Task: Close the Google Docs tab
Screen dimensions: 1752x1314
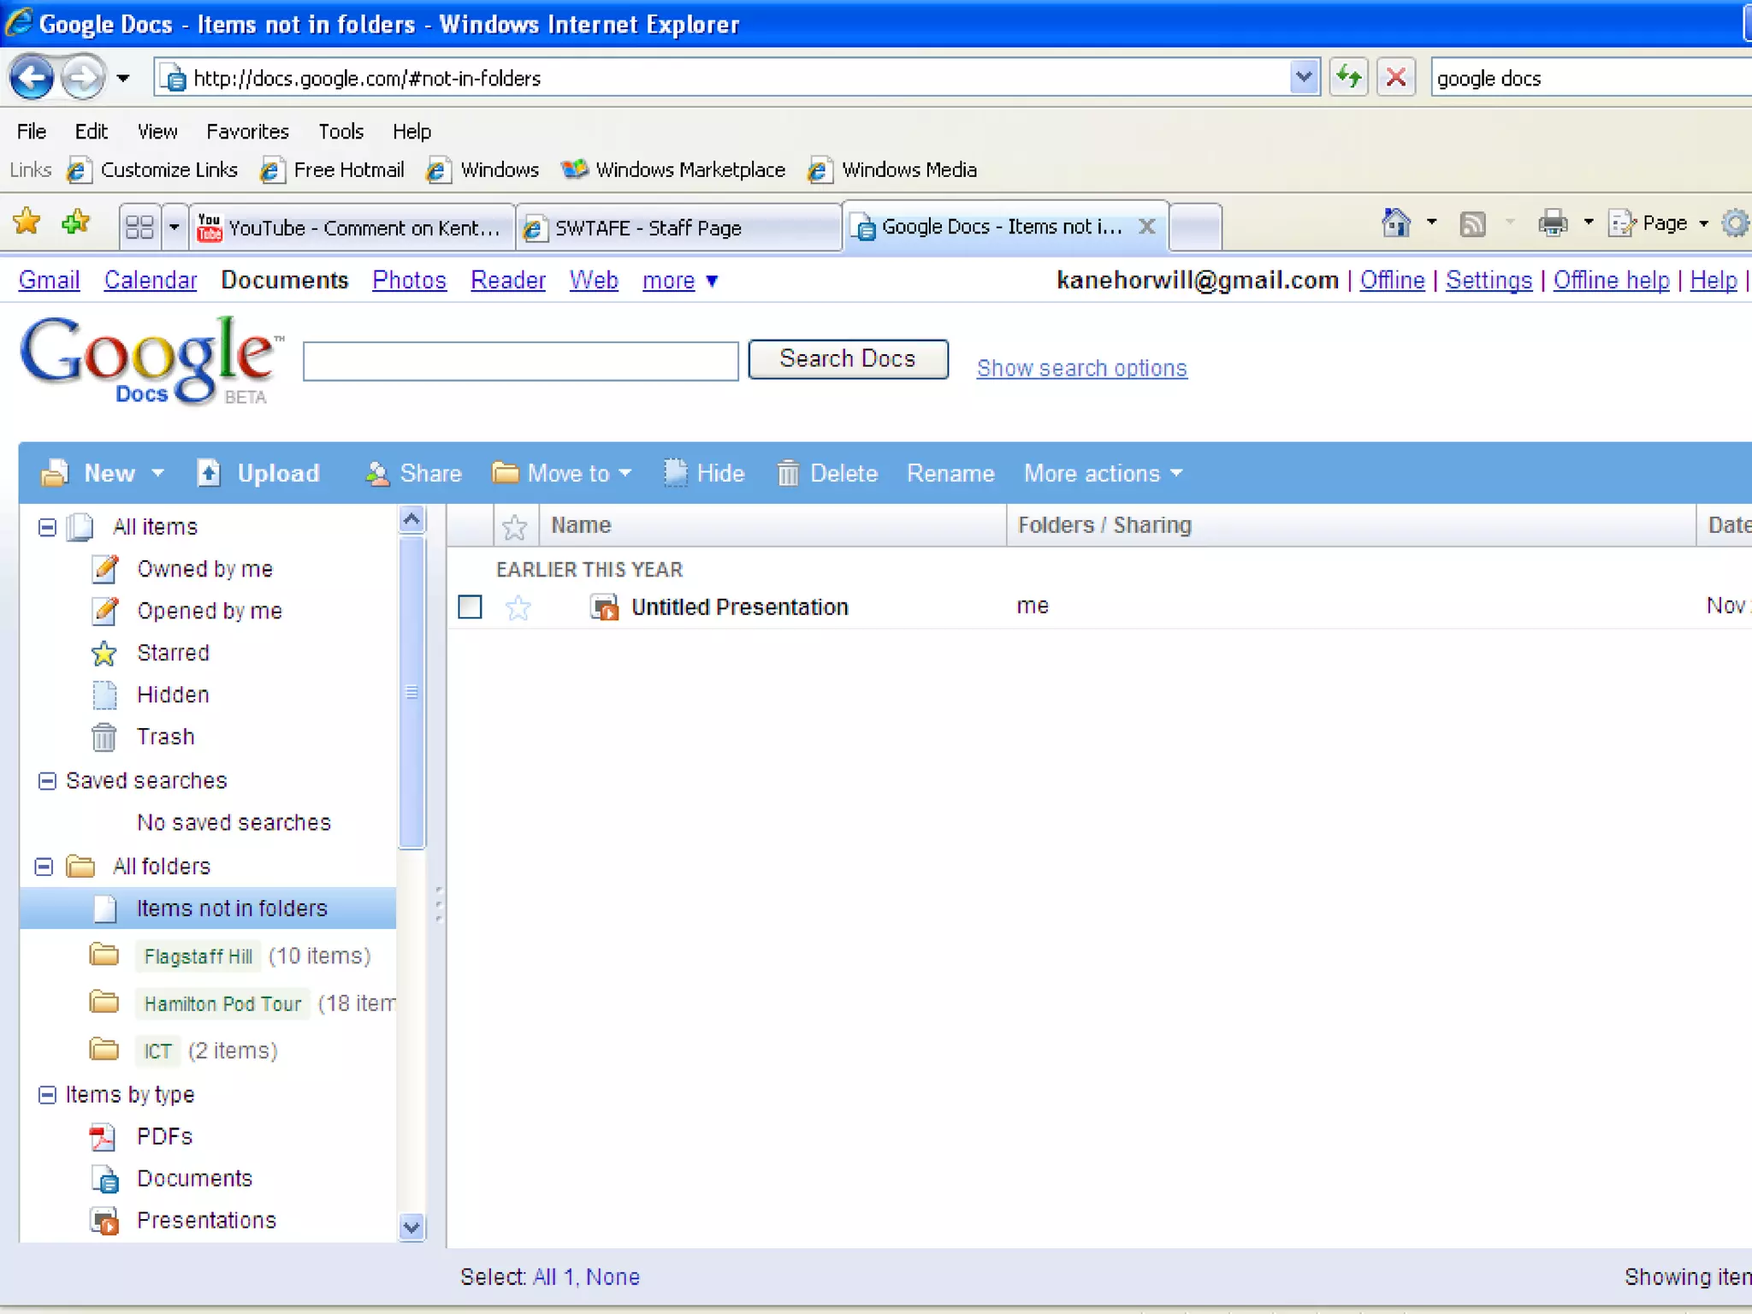Action: tap(1146, 226)
